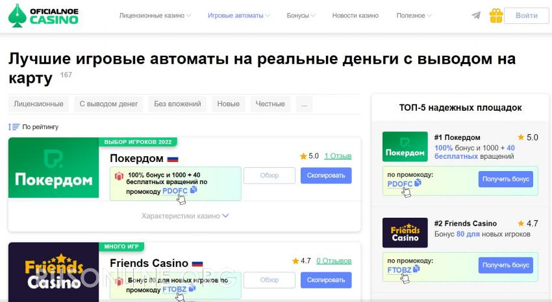Expand the Лицензионные казино menu
The height and width of the screenshot is (302, 552).
(155, 16)
